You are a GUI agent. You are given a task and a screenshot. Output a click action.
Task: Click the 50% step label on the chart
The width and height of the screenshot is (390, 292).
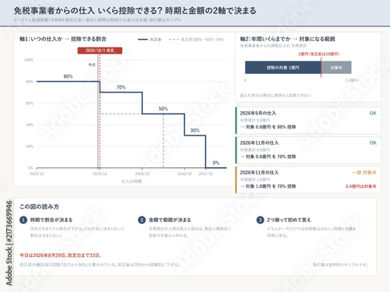pyautogui.click(x=163, y=109)
